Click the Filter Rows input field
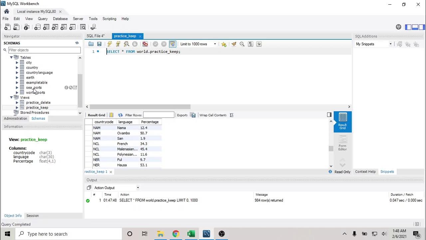 [158, 115]
